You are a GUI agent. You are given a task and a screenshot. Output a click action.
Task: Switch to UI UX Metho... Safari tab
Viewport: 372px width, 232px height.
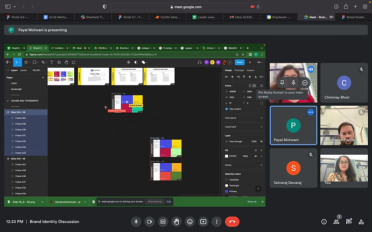pos(56,17)
